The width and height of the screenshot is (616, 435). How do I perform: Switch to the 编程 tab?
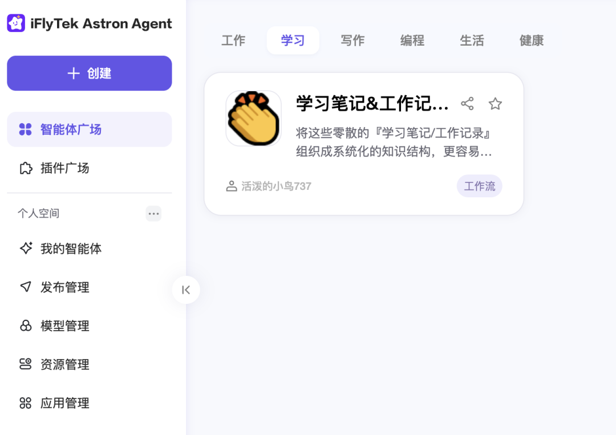pos(412,40)
